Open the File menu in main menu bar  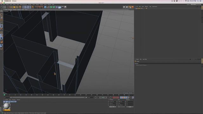[1, 4]
